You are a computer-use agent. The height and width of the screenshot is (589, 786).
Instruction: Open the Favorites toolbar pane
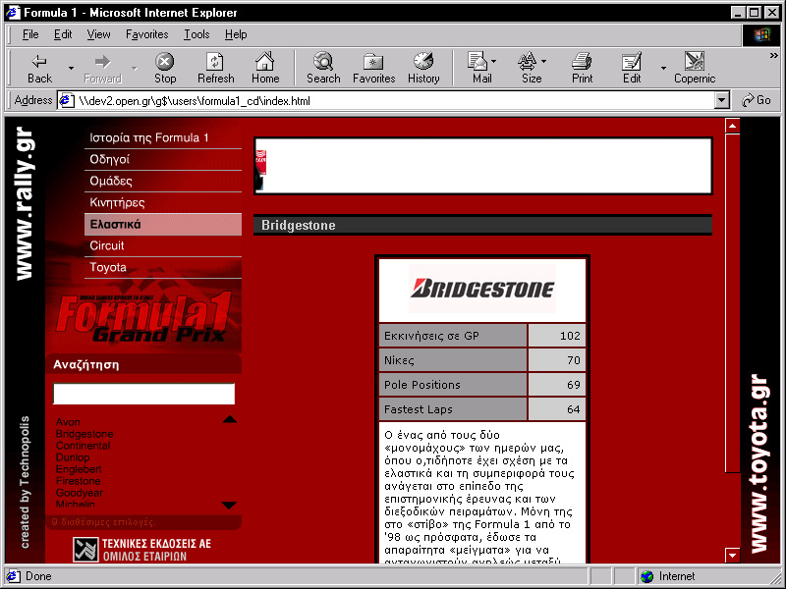click(374, 68)
